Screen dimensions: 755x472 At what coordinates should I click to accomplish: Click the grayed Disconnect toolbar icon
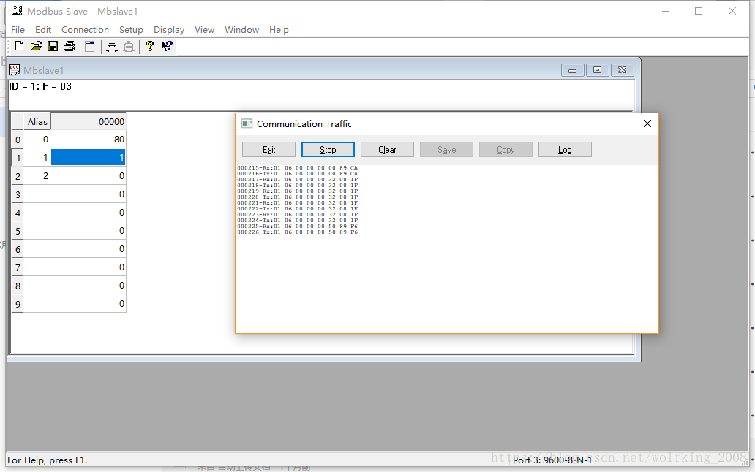point(129,46)
